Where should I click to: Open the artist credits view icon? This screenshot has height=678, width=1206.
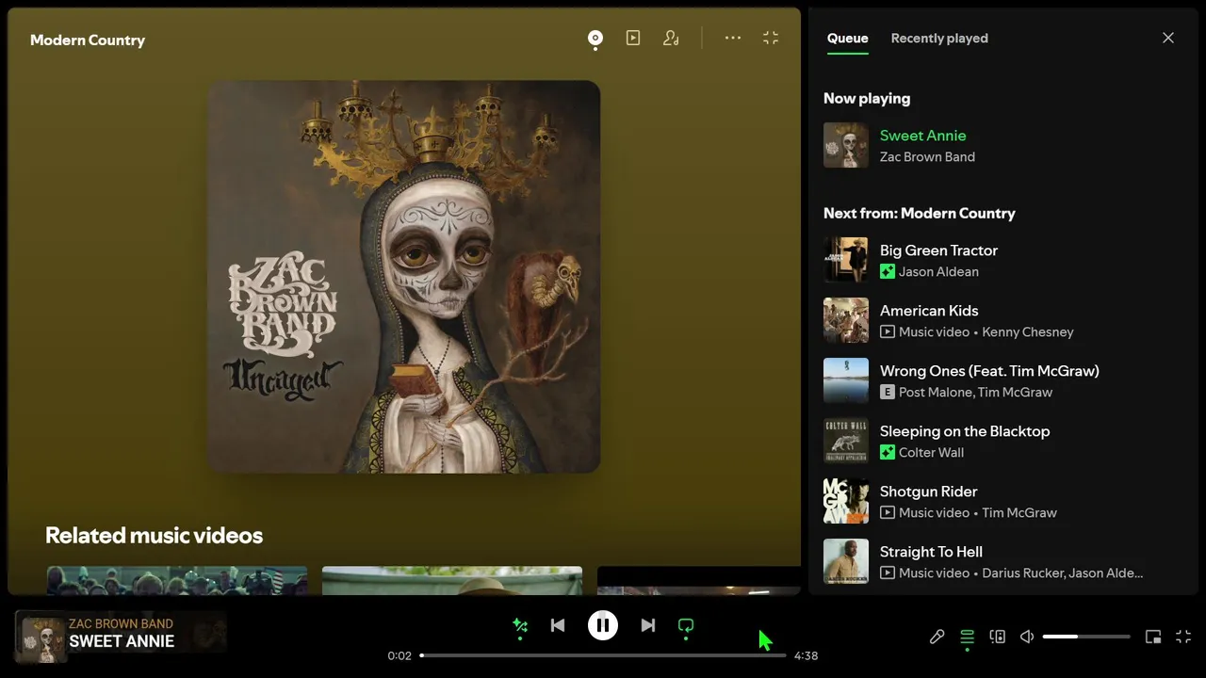click(x=671, y=38)
